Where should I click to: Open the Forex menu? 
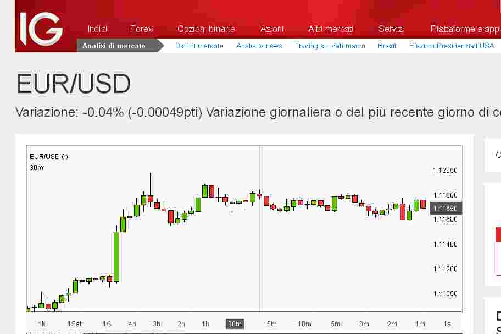[141, 29]
